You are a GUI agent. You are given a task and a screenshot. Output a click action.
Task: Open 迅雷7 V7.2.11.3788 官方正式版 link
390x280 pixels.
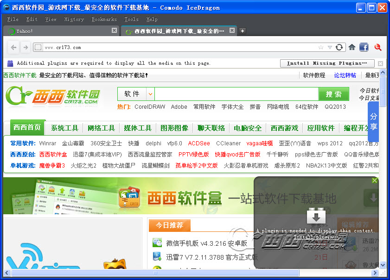211,257
